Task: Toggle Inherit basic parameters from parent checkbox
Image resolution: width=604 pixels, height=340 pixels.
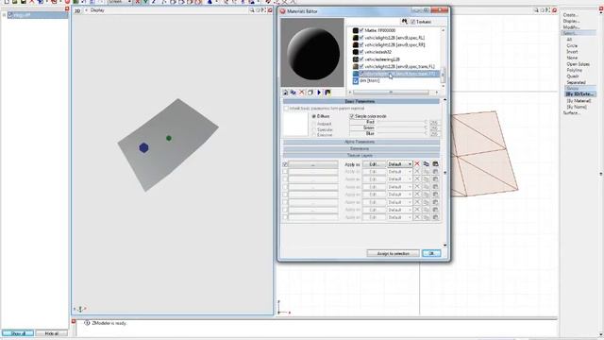Action: click(x=286, y=109)
